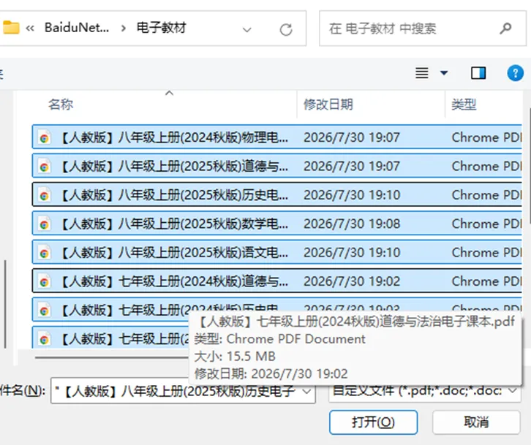Click the 取消 button
This screenshot has height=445, width=531.
coord(476,422)
